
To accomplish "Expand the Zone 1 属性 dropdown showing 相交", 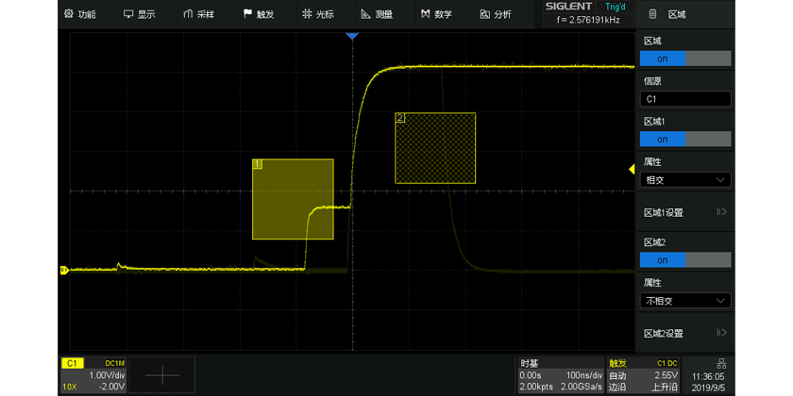I will point(685,179).
